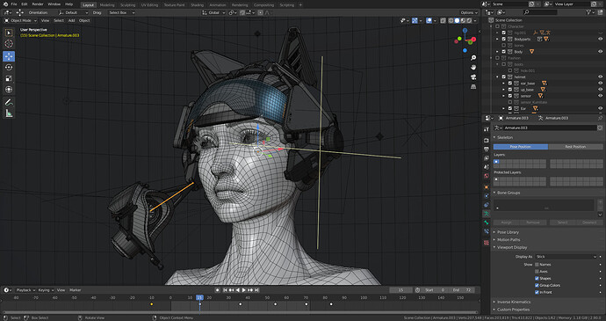
Task: Open the Global transform orientation dropdown
Action: point(214,12)
